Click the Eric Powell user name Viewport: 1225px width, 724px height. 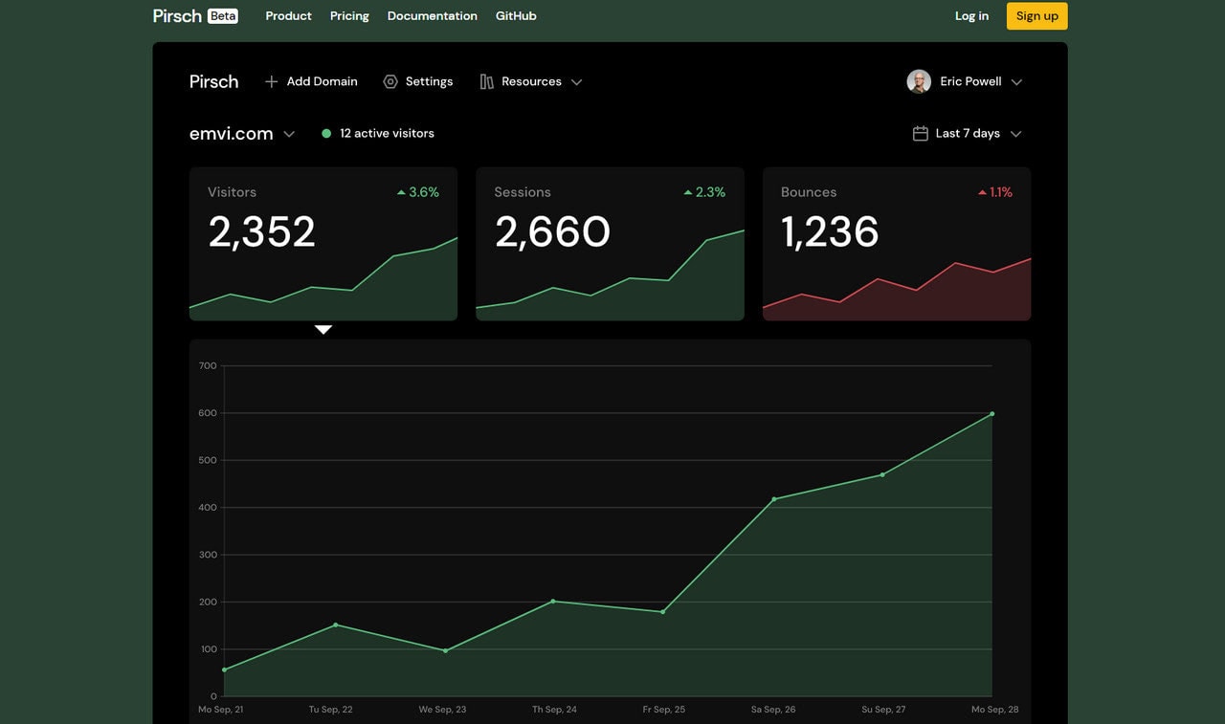[x=970, y=81]
